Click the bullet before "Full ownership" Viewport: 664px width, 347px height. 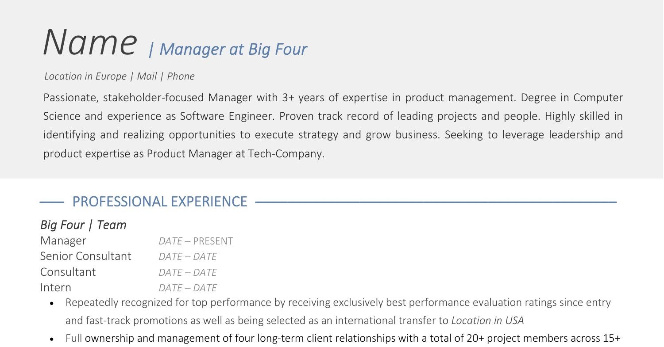52,339
